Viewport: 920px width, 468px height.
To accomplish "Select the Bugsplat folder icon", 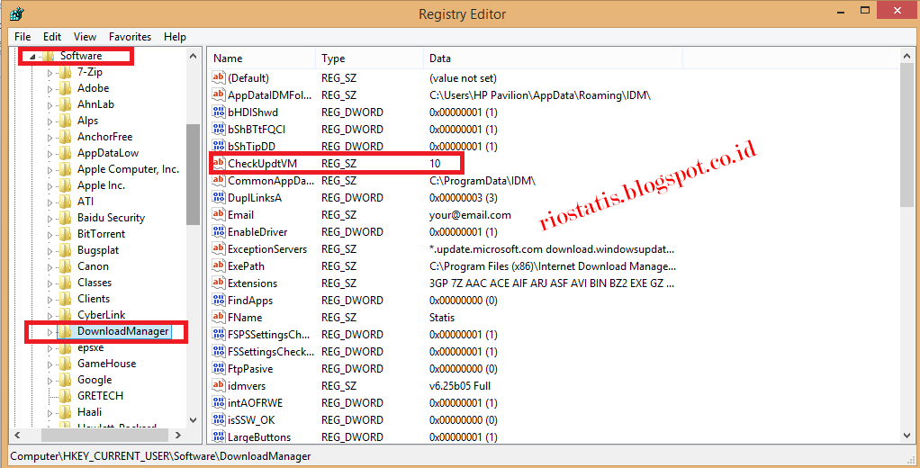I will pyautogui.click(x=66, y=250).
